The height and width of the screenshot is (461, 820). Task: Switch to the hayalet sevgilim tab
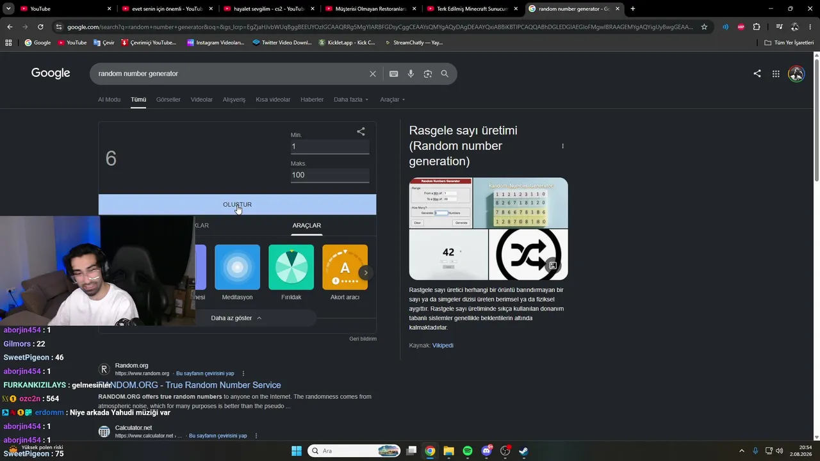point(268,9)
